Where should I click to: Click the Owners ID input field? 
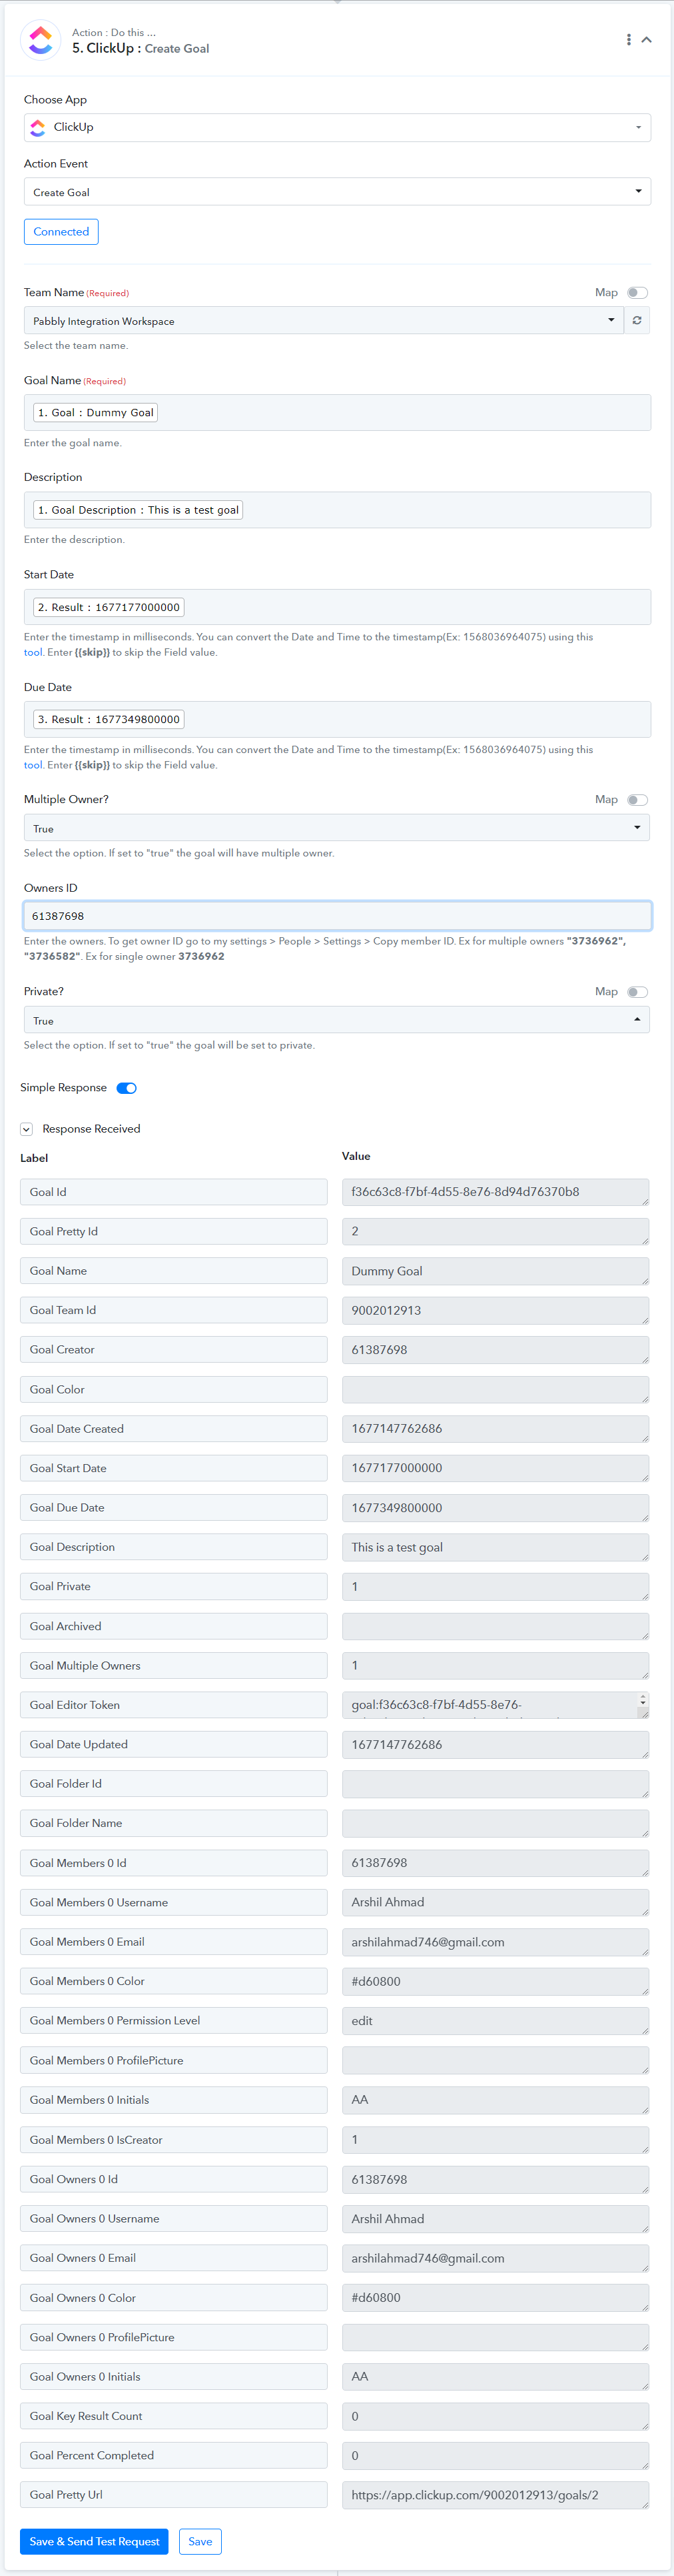coord(338,916)
